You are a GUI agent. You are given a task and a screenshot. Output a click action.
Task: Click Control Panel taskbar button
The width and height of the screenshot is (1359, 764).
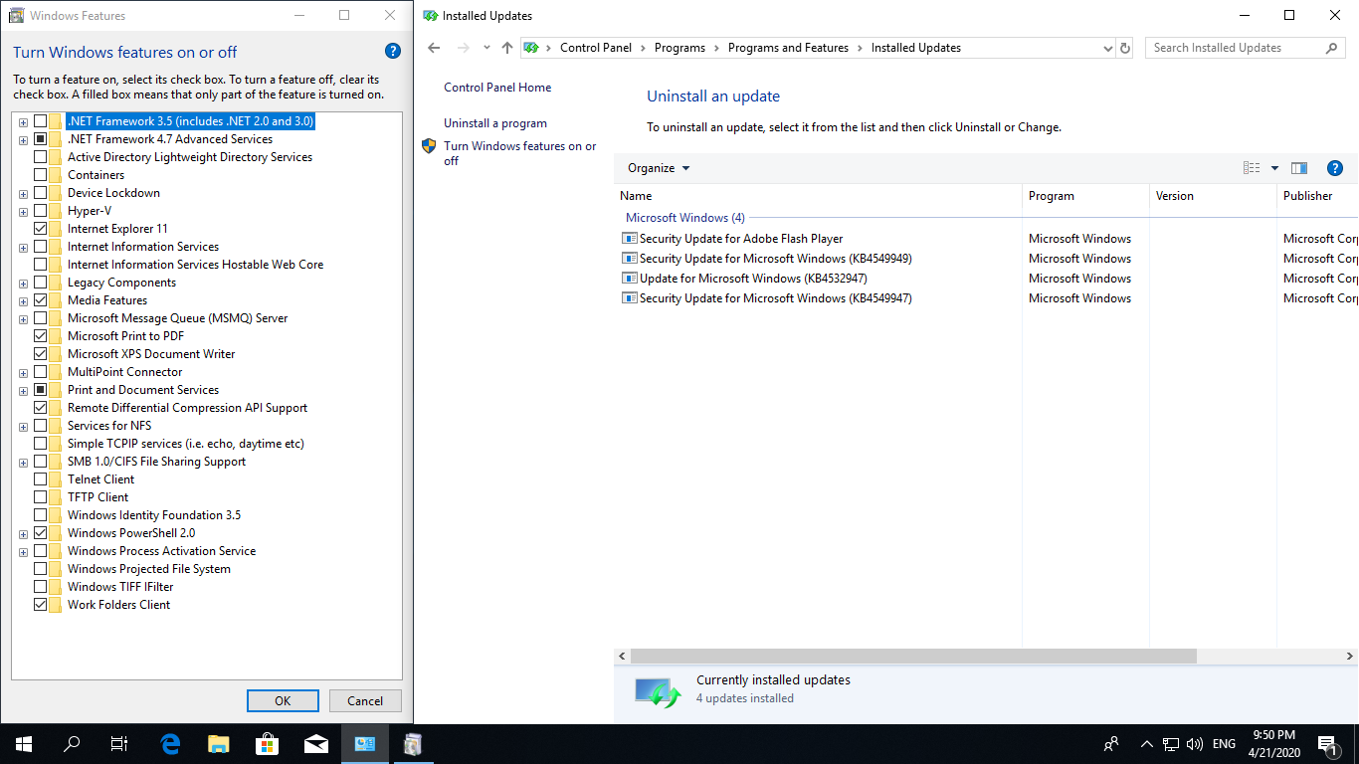coord(365,744)
